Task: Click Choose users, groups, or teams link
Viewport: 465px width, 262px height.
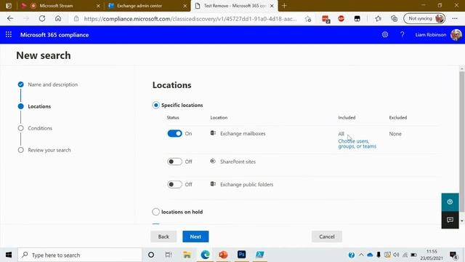Action: pyautogui.click(x=357, y=144)
